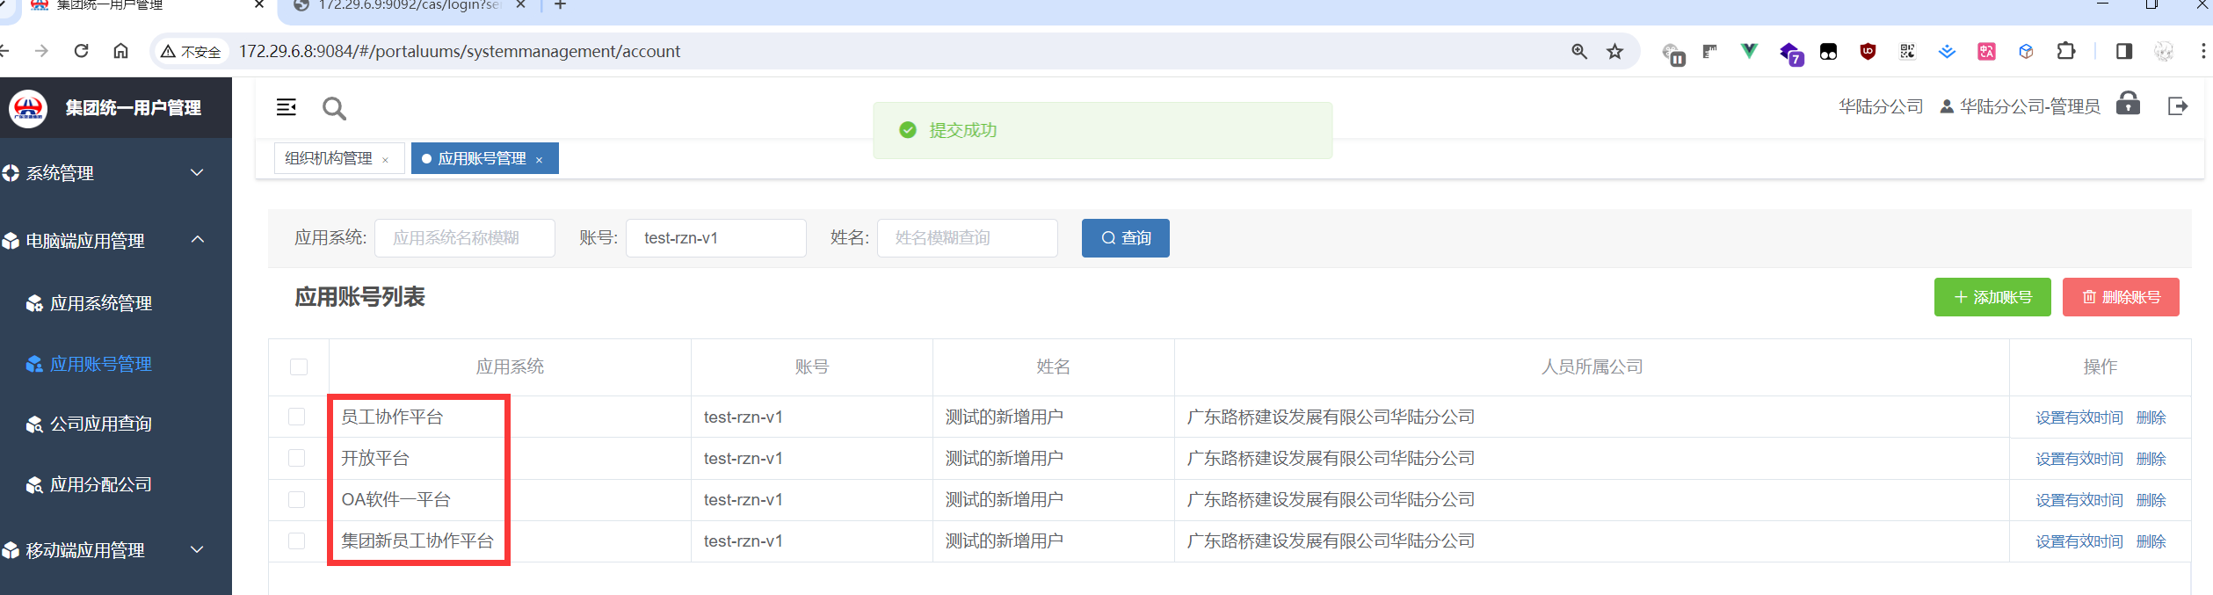Click the 华陆分公司-管理员 user name
Viewport: 2213px width, 595px height.
tap(2029, 106)
